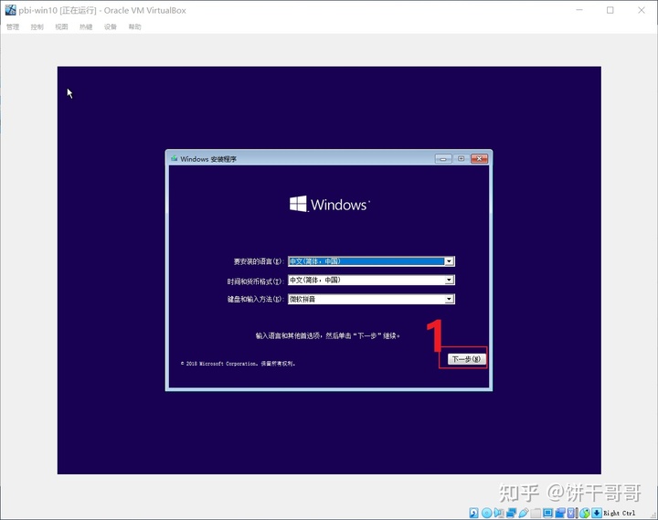Open the 管理 menu
The width and height of the screenshot is (658, 520).
tap(13, 27)
